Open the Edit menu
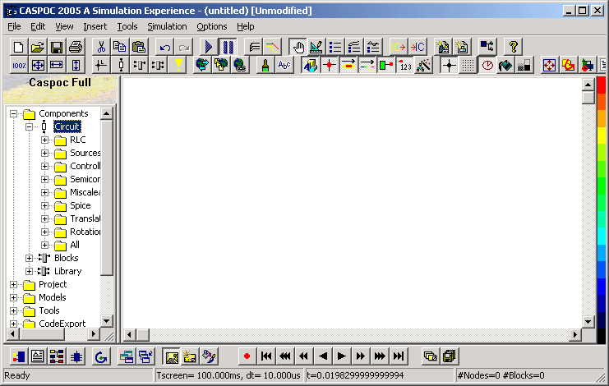 38,26
